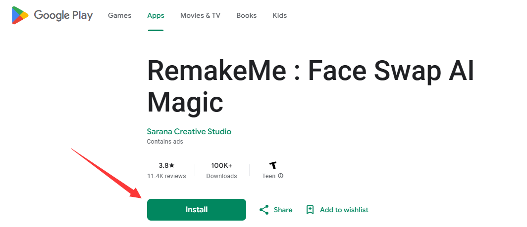Screen dimensions: 527x227
Task: Click Add to wishlist text
Action: point(344,210)
